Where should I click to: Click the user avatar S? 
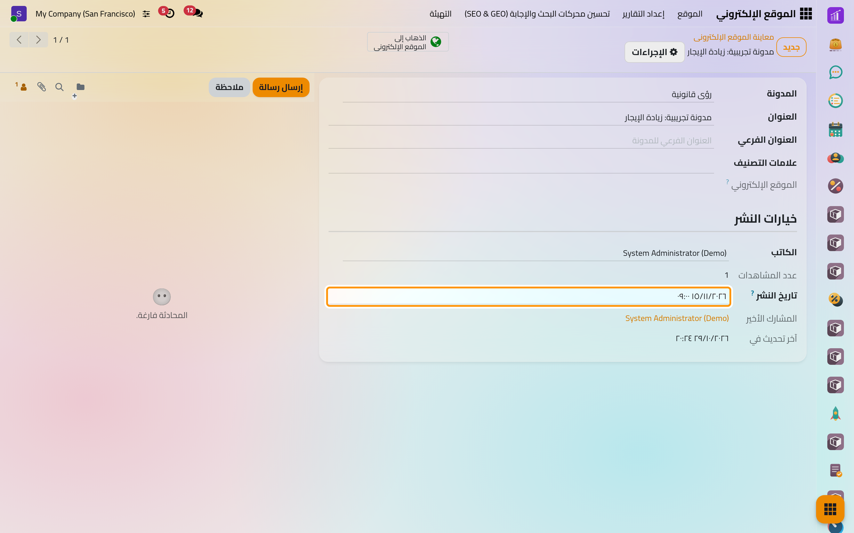19,14
